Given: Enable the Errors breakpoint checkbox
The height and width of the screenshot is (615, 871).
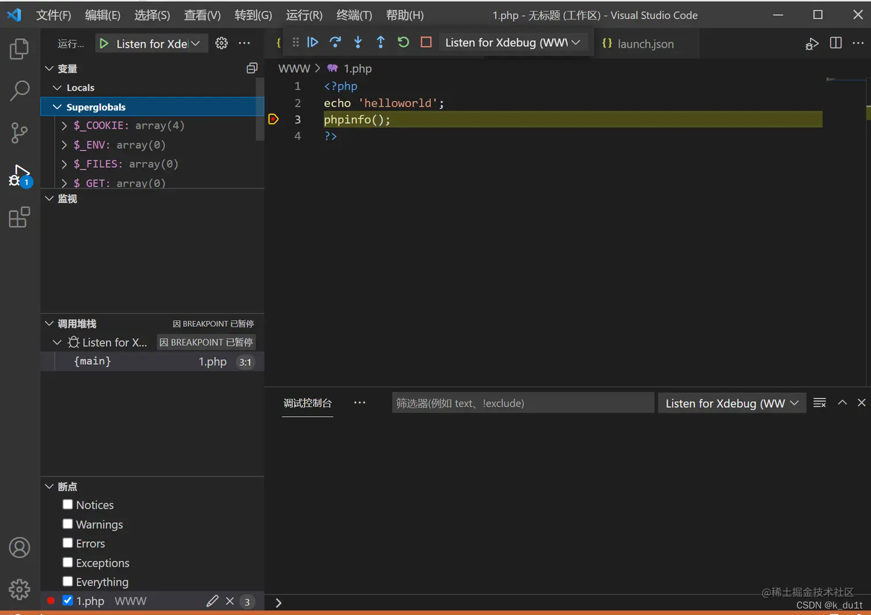Looking at the screenshot, I should click(x=67, y=543).
